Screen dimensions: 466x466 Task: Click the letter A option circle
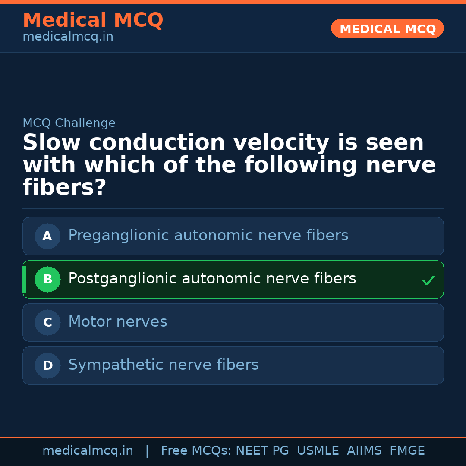click(x=47, y=236)
